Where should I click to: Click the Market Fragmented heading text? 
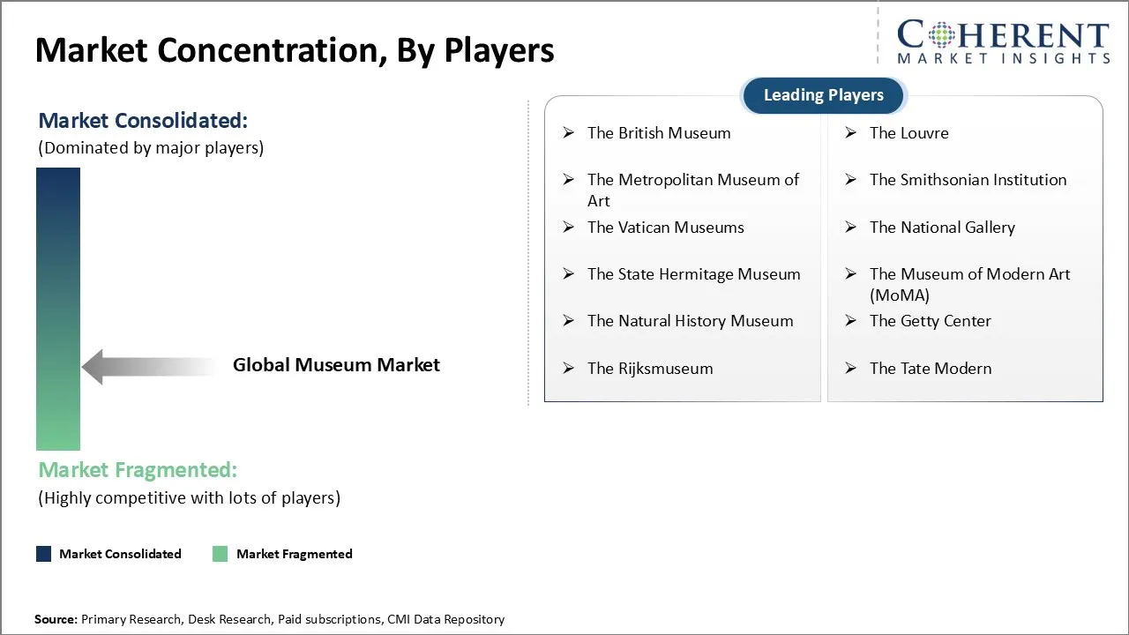tap(138, 470)
